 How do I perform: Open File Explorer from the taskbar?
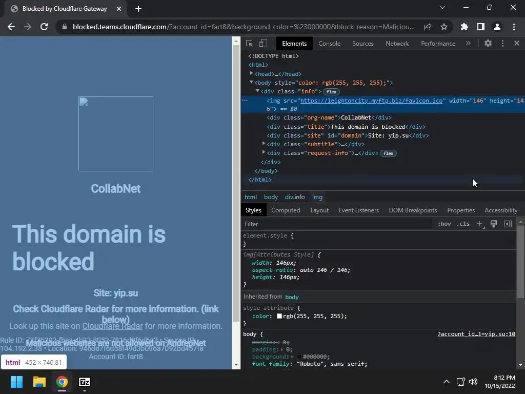click(39, 382)
